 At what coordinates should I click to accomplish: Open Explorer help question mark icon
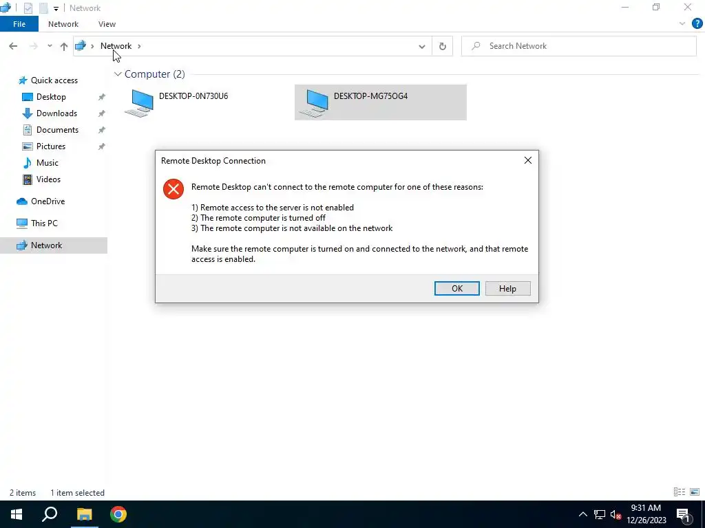[x=697, y=24]
